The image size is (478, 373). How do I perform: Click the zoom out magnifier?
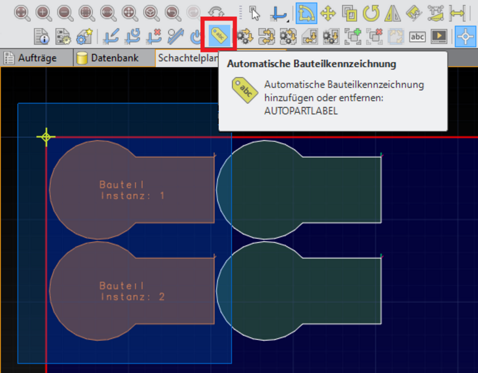(65, 12)
